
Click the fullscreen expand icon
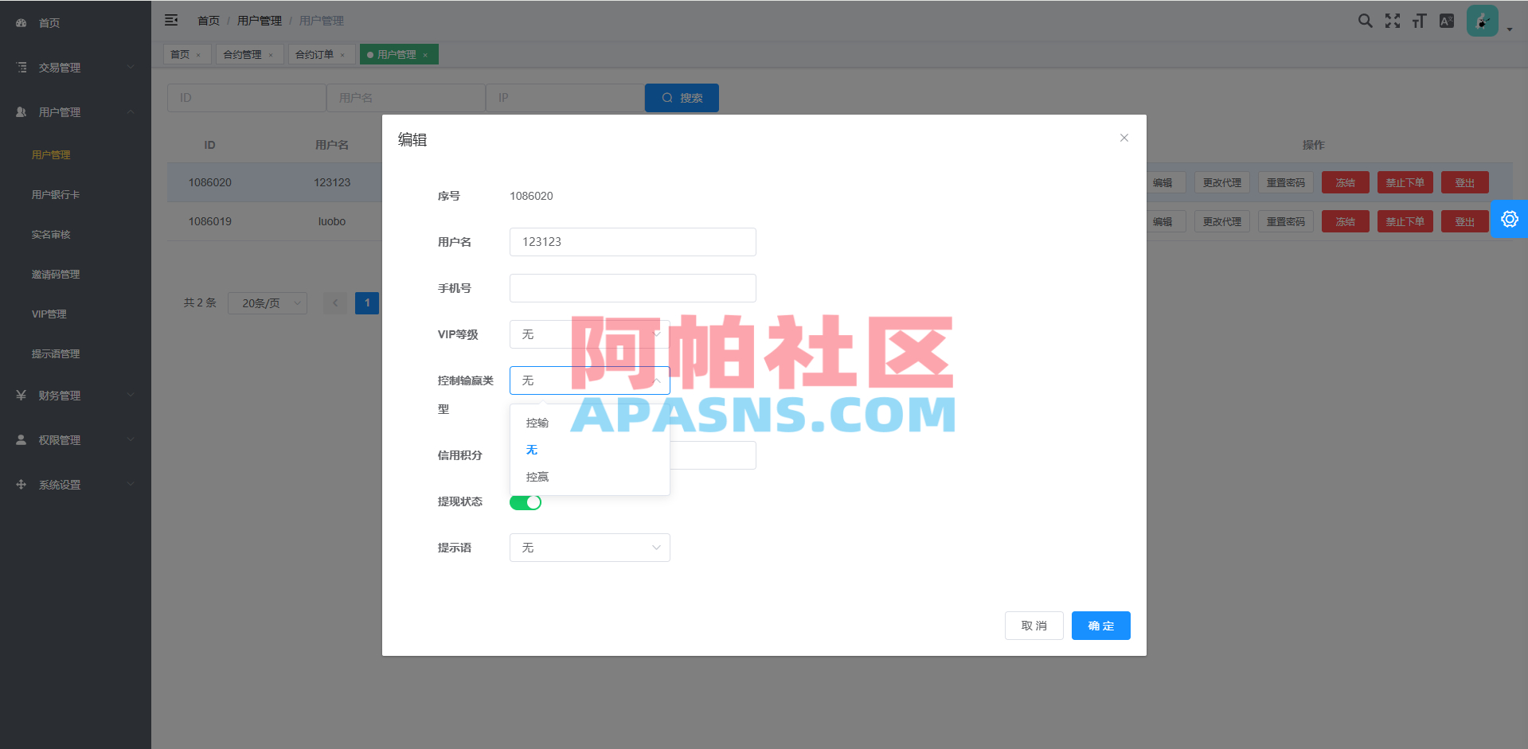1392,21
